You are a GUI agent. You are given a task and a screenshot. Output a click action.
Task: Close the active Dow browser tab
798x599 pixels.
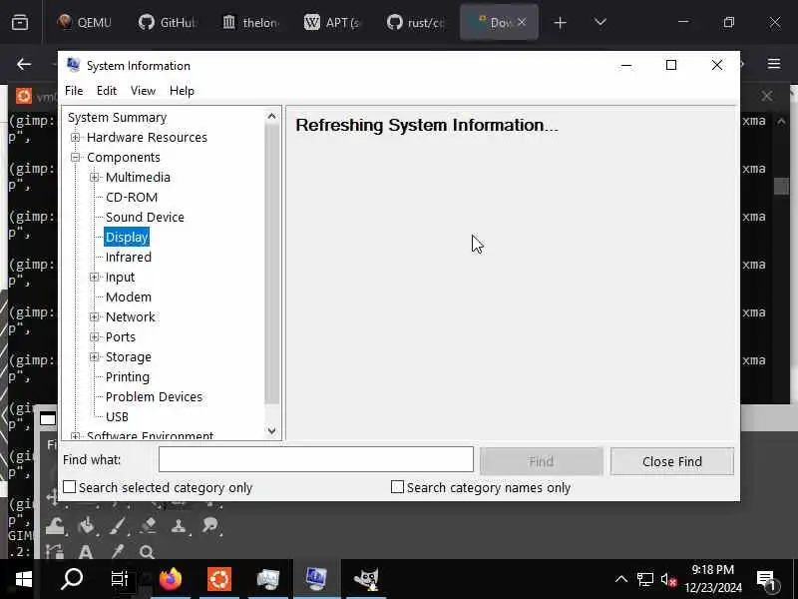(x=522, y=22)
